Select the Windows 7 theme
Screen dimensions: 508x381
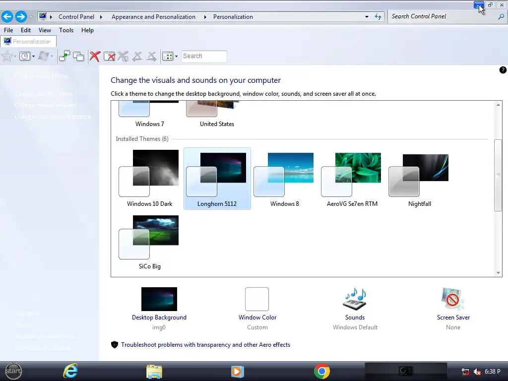[x=149, y=114]
